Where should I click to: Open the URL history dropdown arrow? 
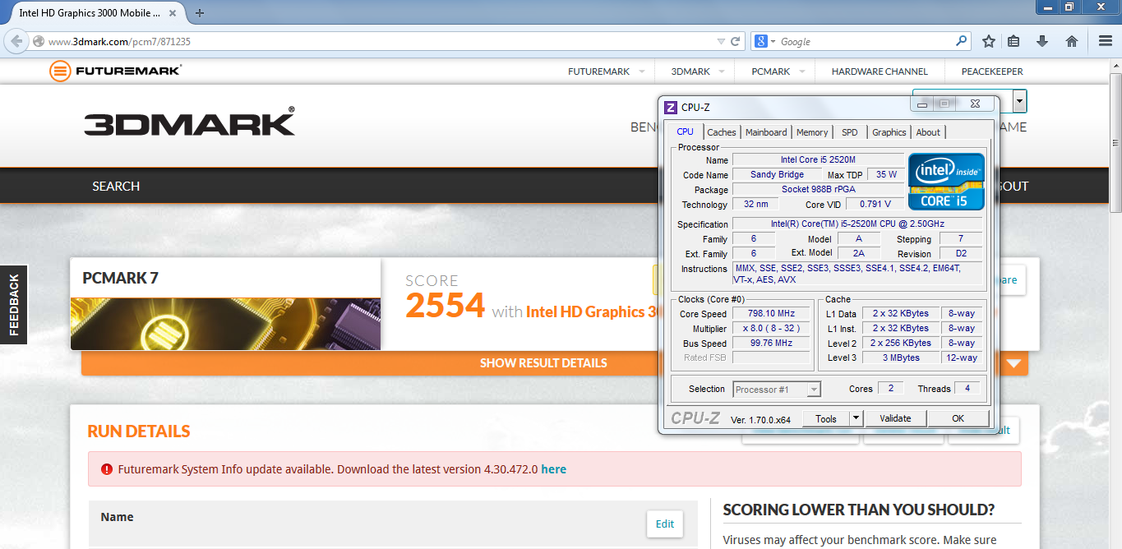(x=720, y=41)
